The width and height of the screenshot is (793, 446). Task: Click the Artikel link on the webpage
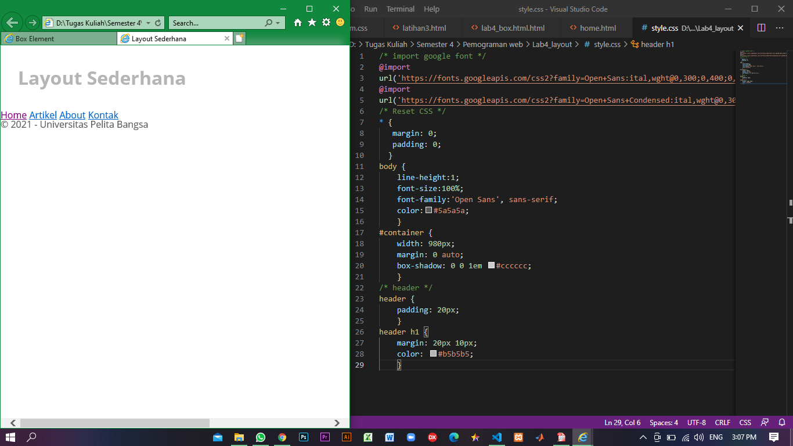click(x=43, y=115)
